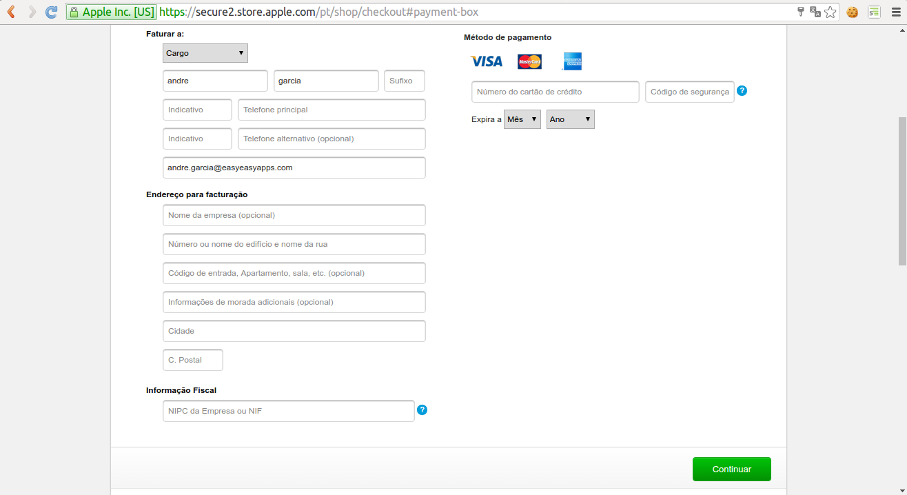Expand the Cargo title dropdown
Screen dimensions: 907x495
pyautogui.click(x=205, y=53)
